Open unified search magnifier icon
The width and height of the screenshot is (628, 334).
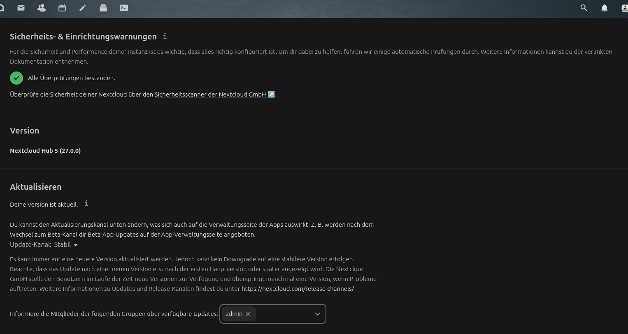584,8
